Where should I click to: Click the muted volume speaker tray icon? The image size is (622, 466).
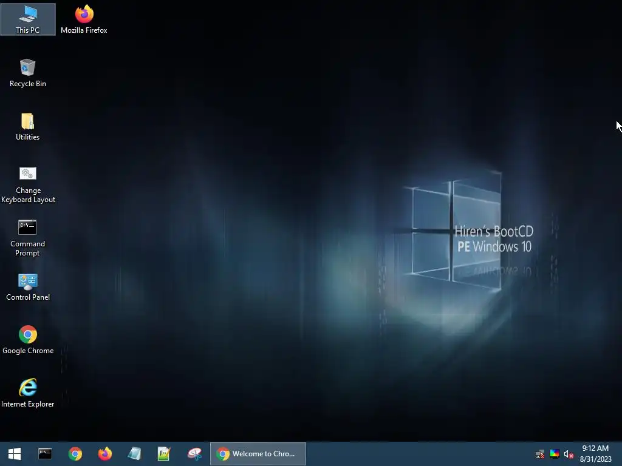569,454
